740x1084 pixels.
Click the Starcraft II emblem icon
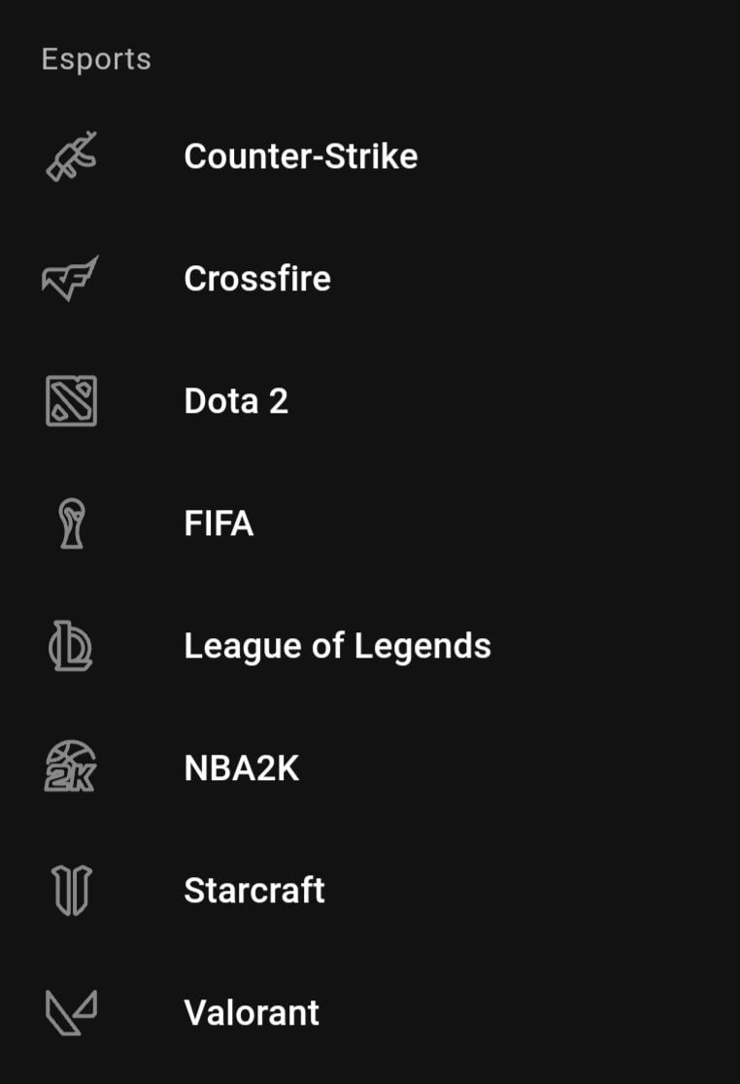(x=71, y=891)
